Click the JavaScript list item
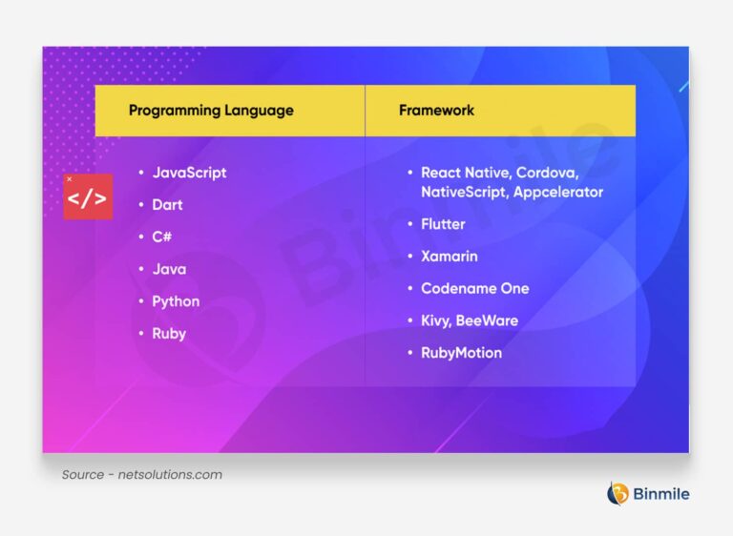 (189, 173)
